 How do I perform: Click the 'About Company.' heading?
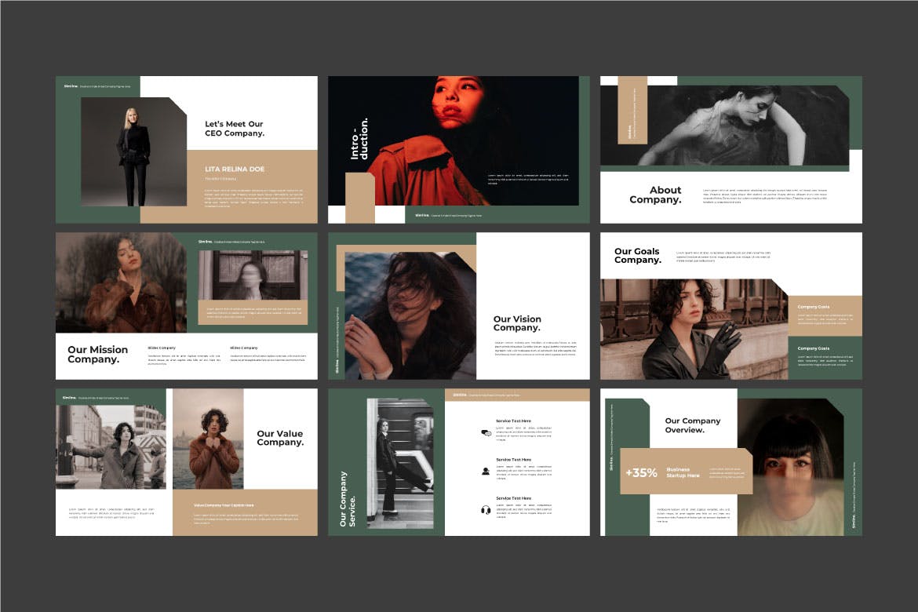pyautogui.click(x=655, y=195)
